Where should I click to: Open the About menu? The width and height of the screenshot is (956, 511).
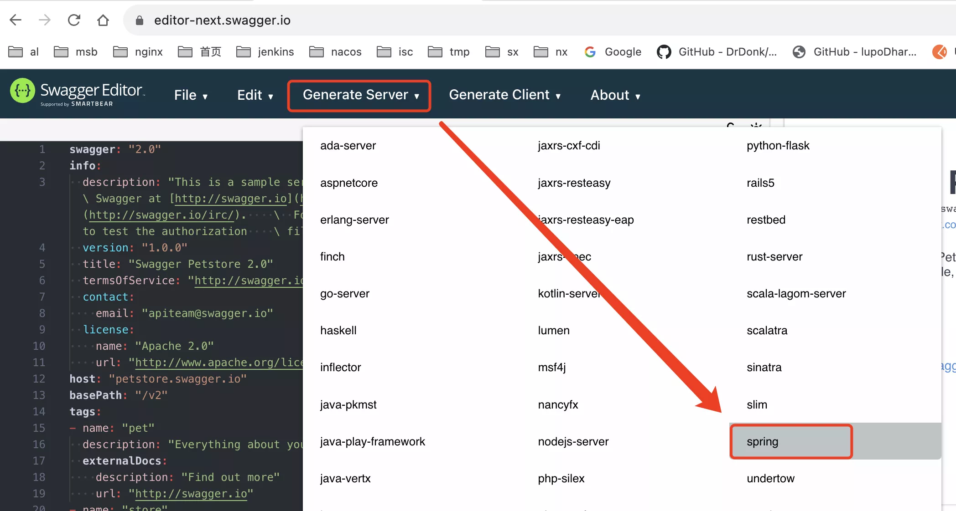615,95
